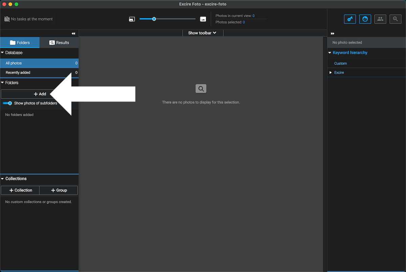Select Custom in keyword hierarchy
This screenshot has height=272, width=406.
point(341,64)
